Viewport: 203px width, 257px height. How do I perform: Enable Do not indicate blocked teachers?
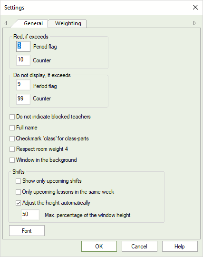pos(12,117)
